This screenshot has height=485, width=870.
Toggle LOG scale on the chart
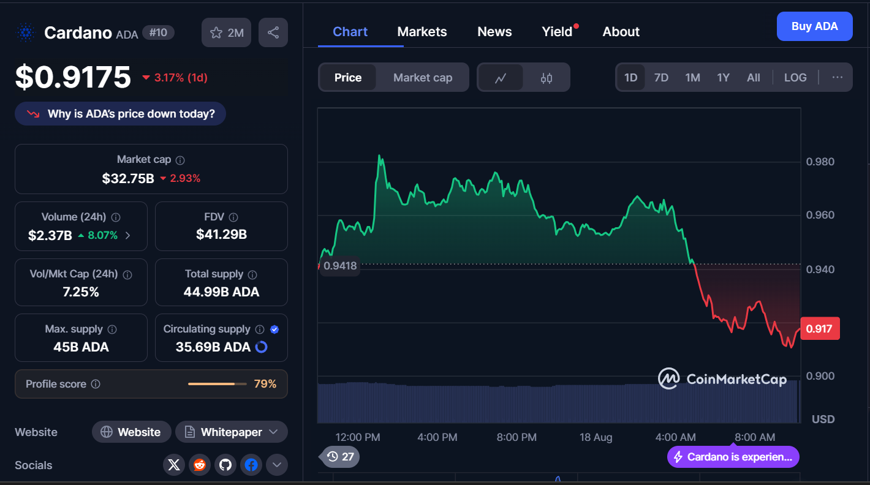795,78
